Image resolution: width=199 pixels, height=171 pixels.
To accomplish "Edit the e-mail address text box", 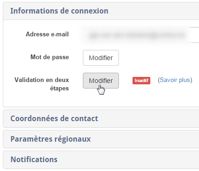I will (139, 35).
